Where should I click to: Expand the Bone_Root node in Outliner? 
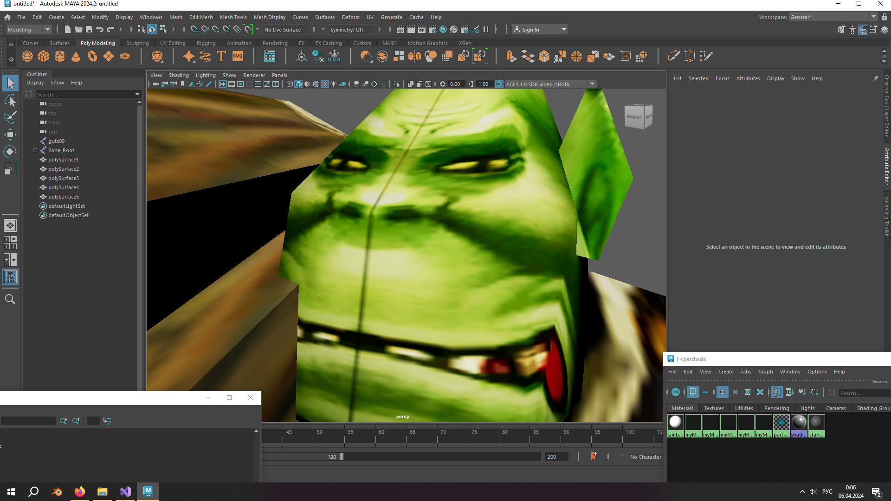(35, 150)
